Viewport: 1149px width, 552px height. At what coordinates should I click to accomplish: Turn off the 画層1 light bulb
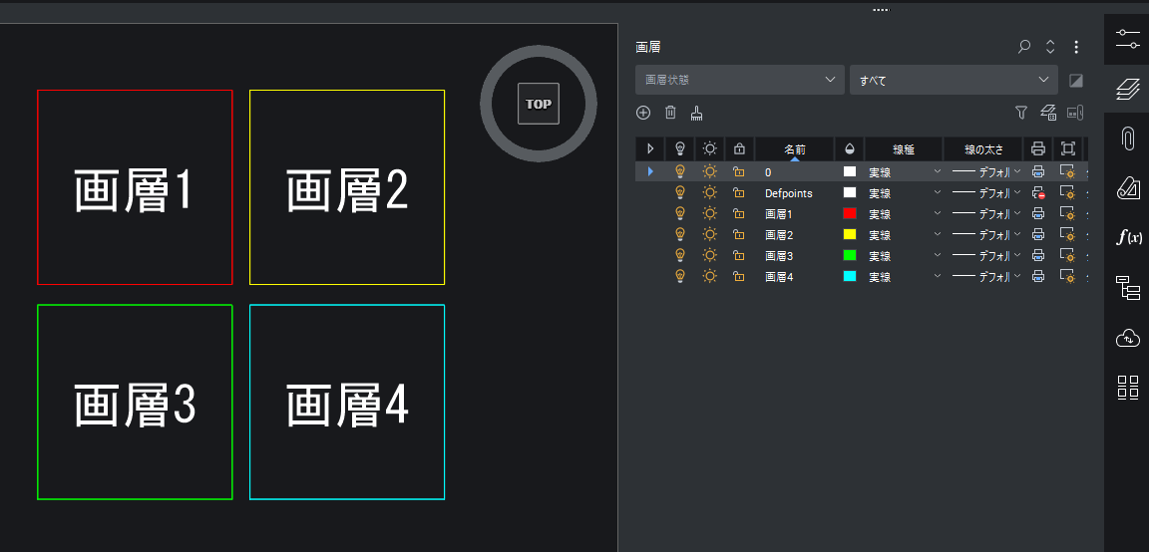pyautogui.click(x=680, y=214)
